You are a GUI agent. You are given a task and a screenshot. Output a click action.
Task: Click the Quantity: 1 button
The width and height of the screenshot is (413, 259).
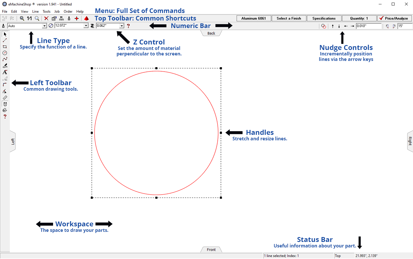(x=359, y=18)
